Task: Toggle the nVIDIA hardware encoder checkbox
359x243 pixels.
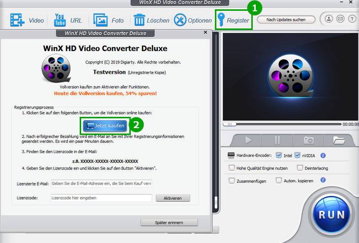Action: coord(297,156)
